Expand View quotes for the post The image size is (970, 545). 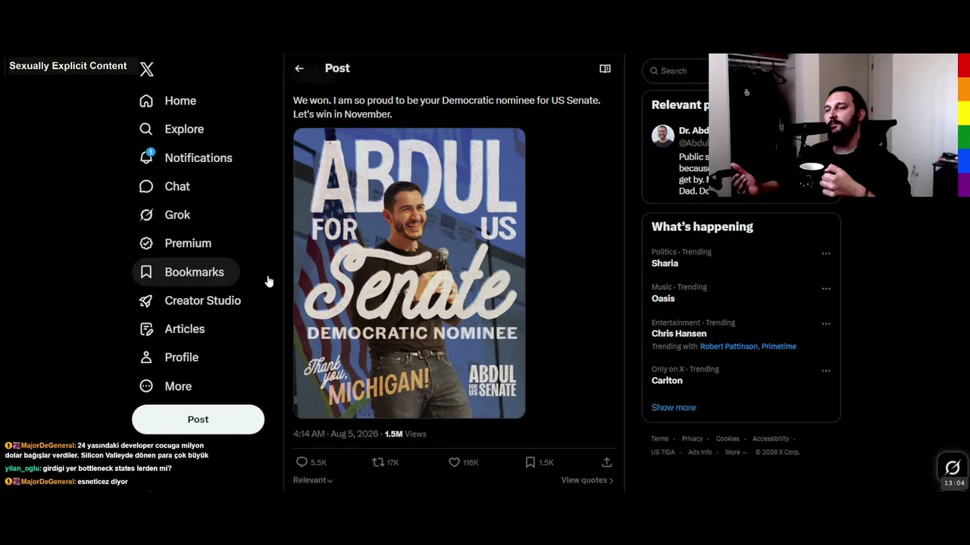[587, 480]
